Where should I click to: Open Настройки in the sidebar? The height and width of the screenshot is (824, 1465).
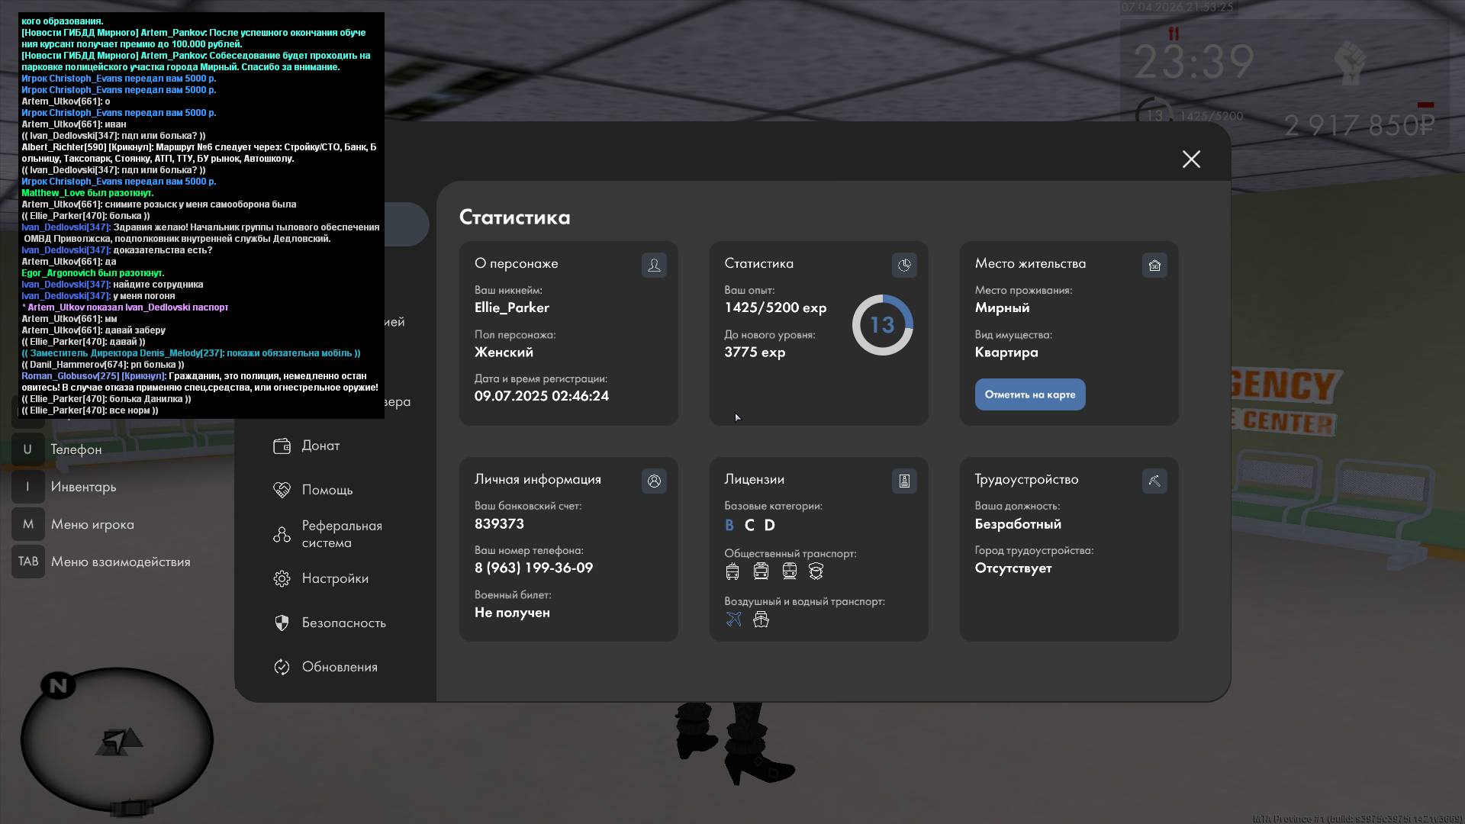point(334,578)
